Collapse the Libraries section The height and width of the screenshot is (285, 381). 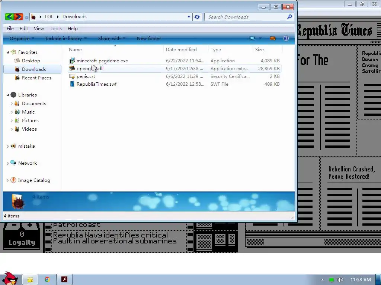click(8, 95)
